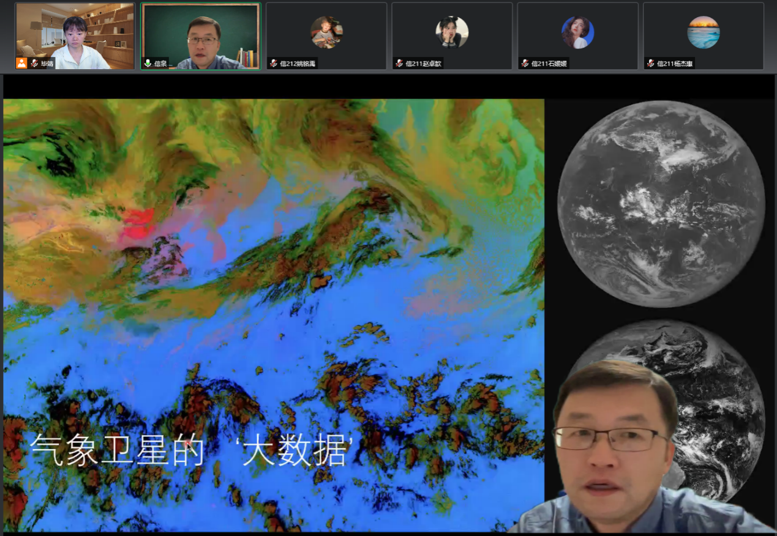Click the slide title 气象卫星的'大数据'
This screenshot has height=536, width=777.
point(190,450)
